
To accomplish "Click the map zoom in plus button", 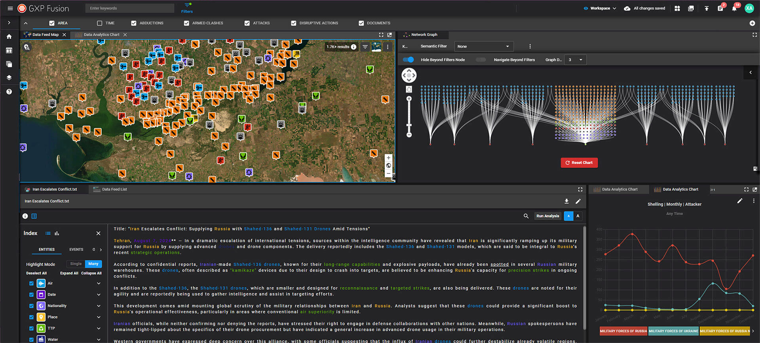I will (x=388, y=158).
